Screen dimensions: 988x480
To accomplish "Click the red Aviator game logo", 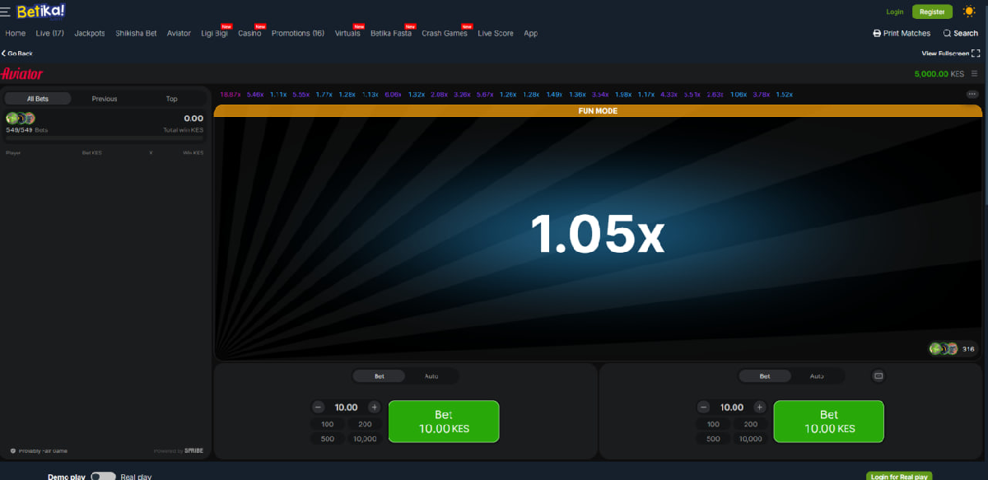I will tap(22, 73).
